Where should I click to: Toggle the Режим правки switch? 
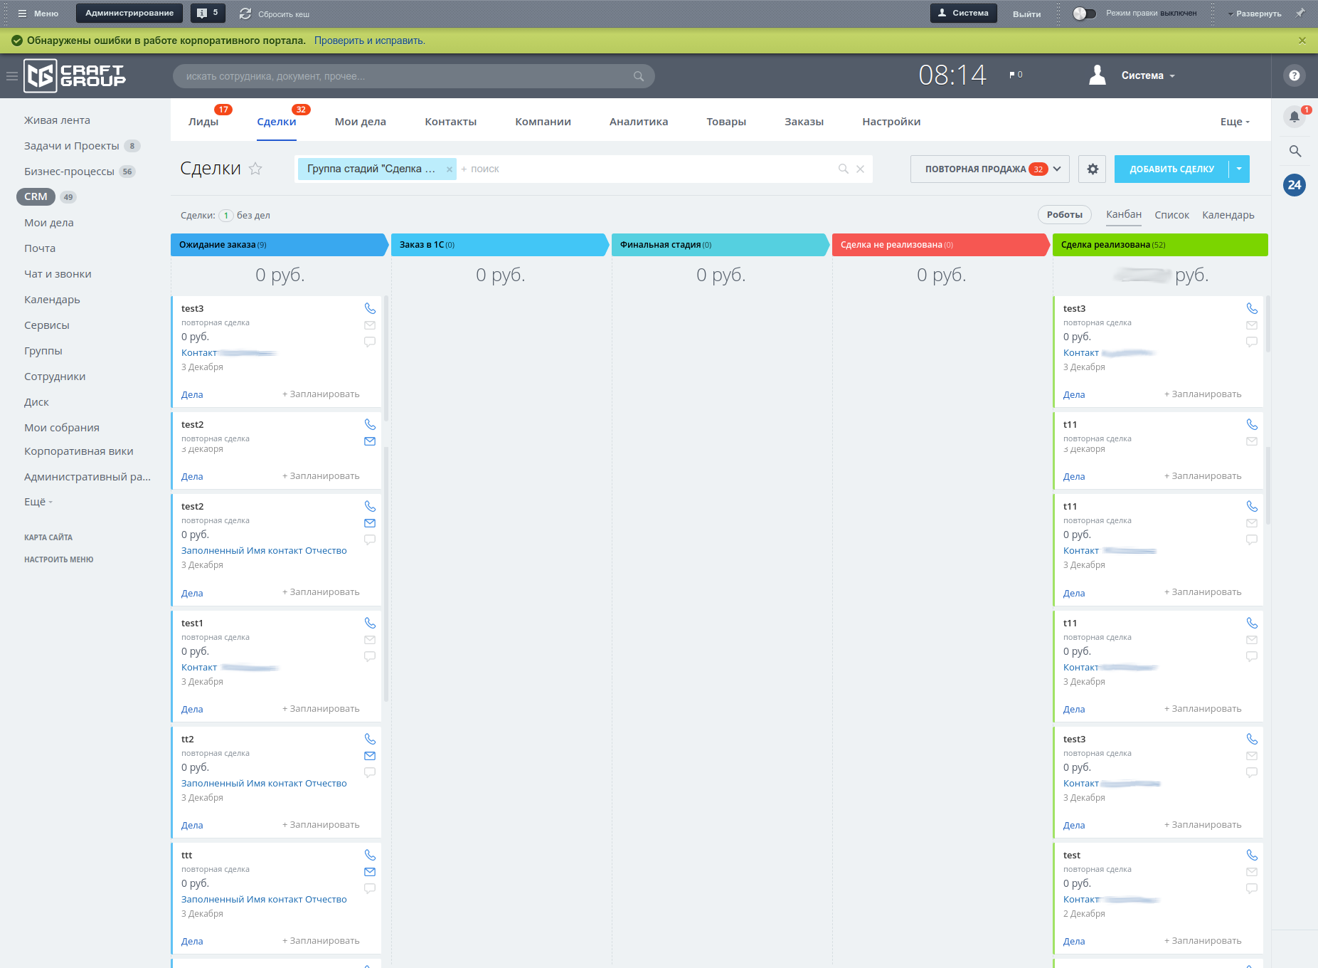point(1084,14)
